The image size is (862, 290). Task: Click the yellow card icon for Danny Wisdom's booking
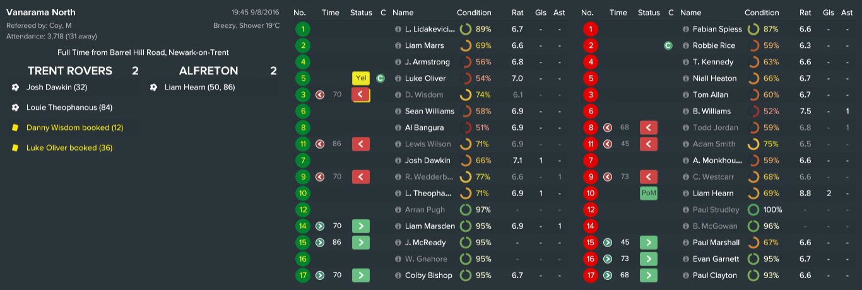tap(16, 127)
